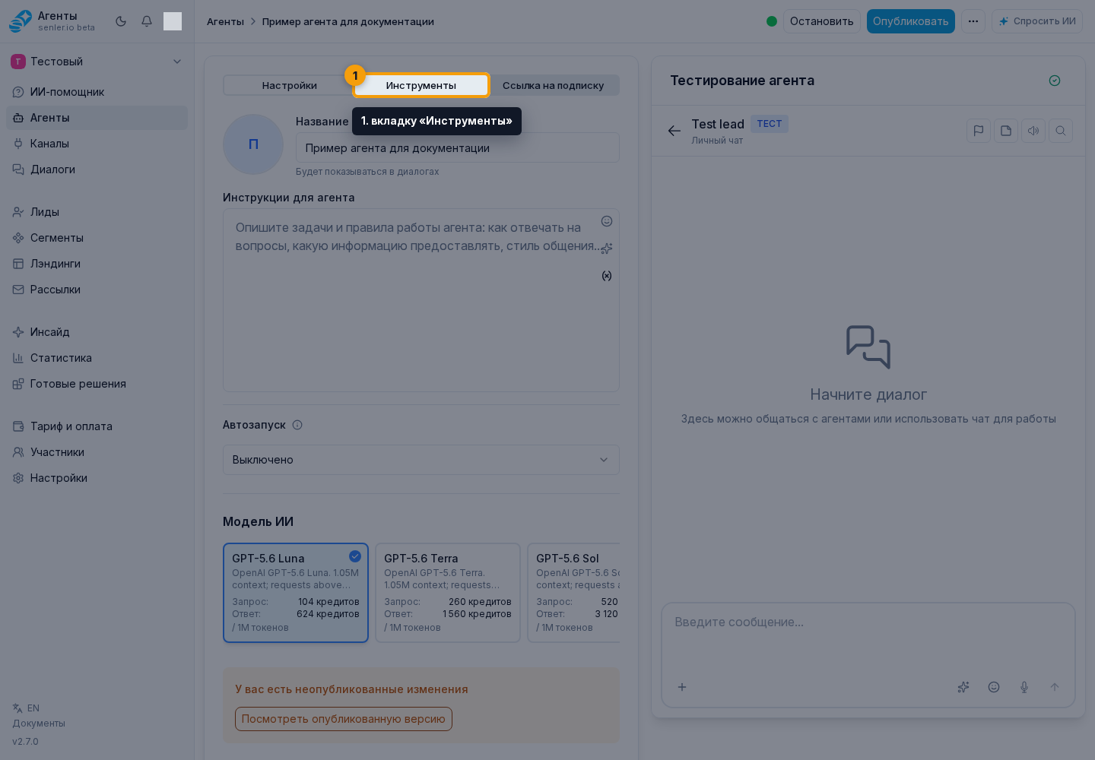Toggle dark mode moon icon

tap(121, 21)
